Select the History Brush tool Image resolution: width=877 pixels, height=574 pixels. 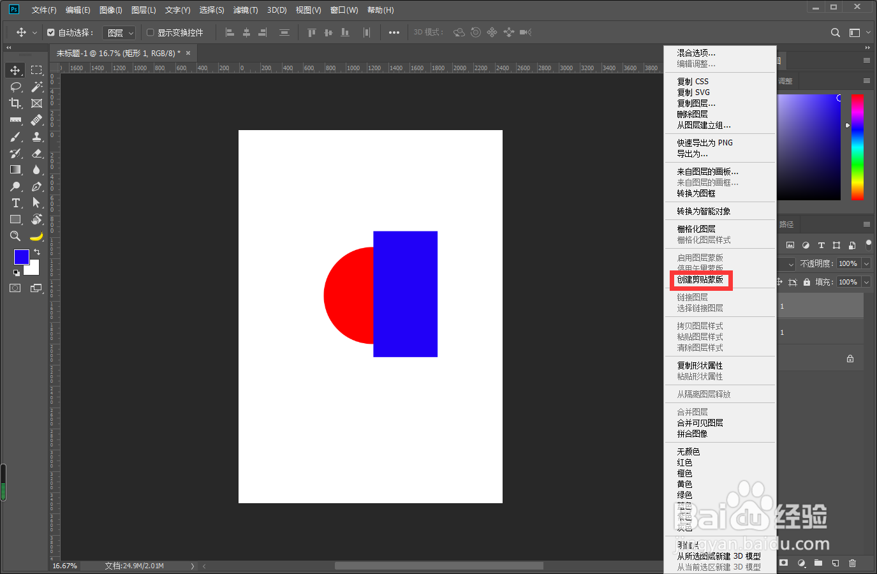pos(15,153)
